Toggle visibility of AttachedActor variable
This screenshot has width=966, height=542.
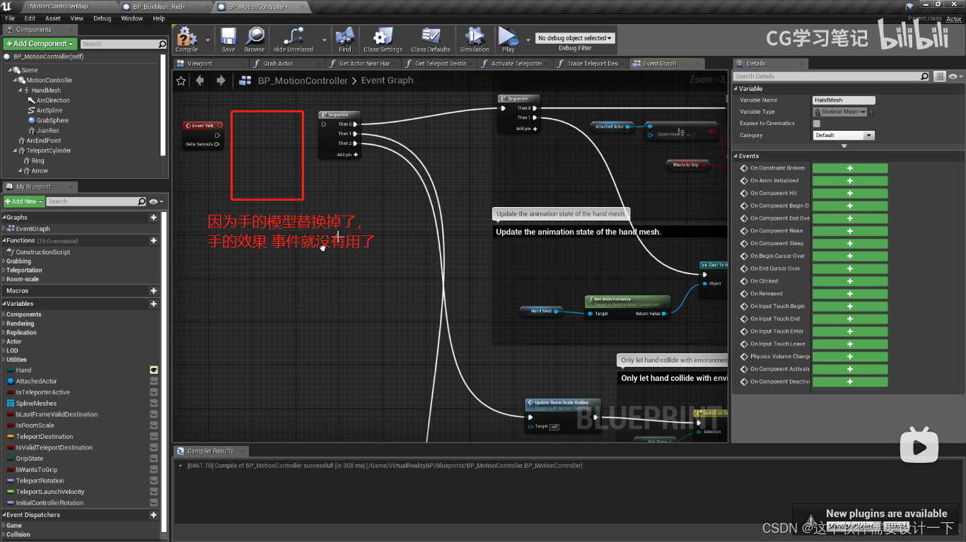coord(153,381)
